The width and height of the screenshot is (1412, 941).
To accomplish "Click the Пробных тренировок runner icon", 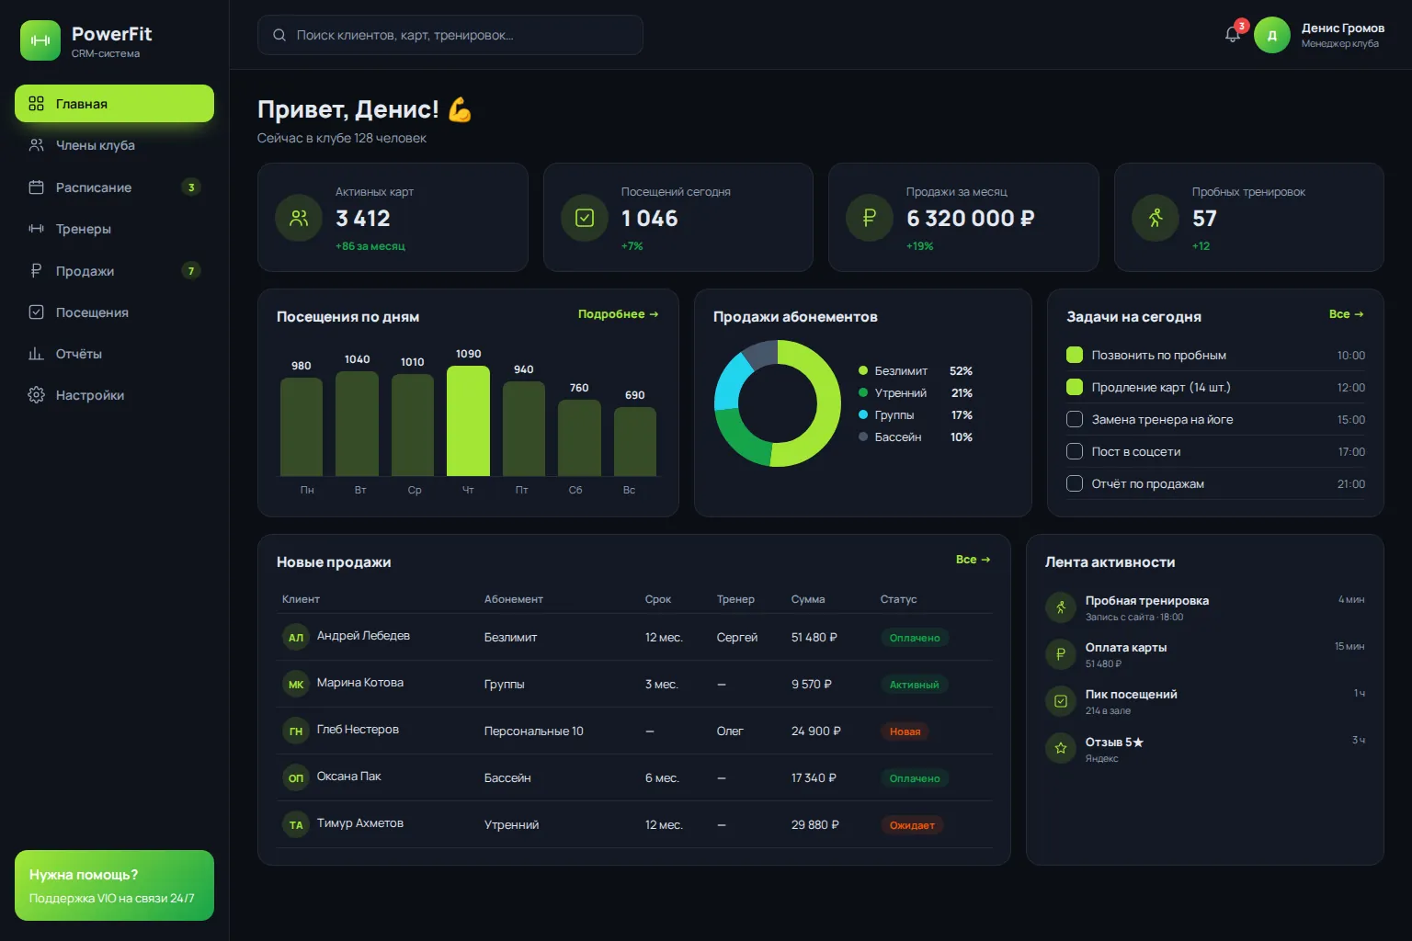I will click(x=1156, y=218).
